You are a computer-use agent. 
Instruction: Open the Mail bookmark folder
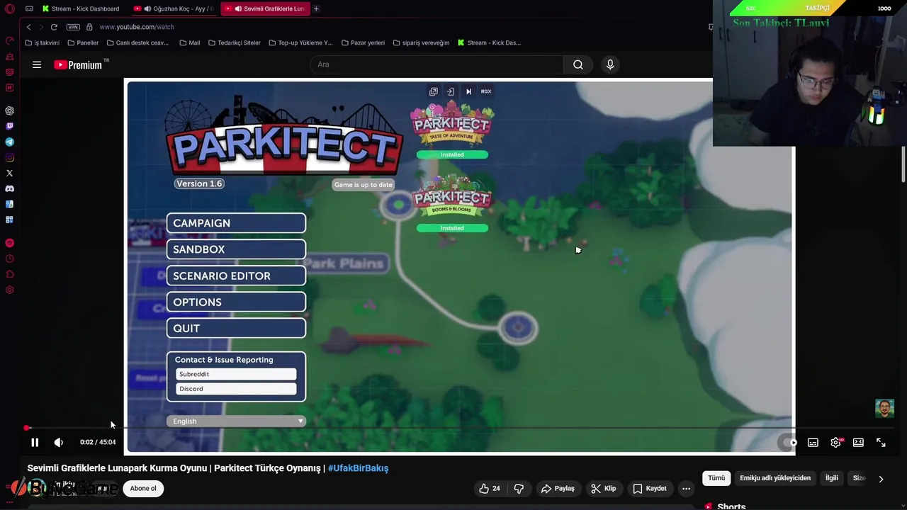pos(190,42)
